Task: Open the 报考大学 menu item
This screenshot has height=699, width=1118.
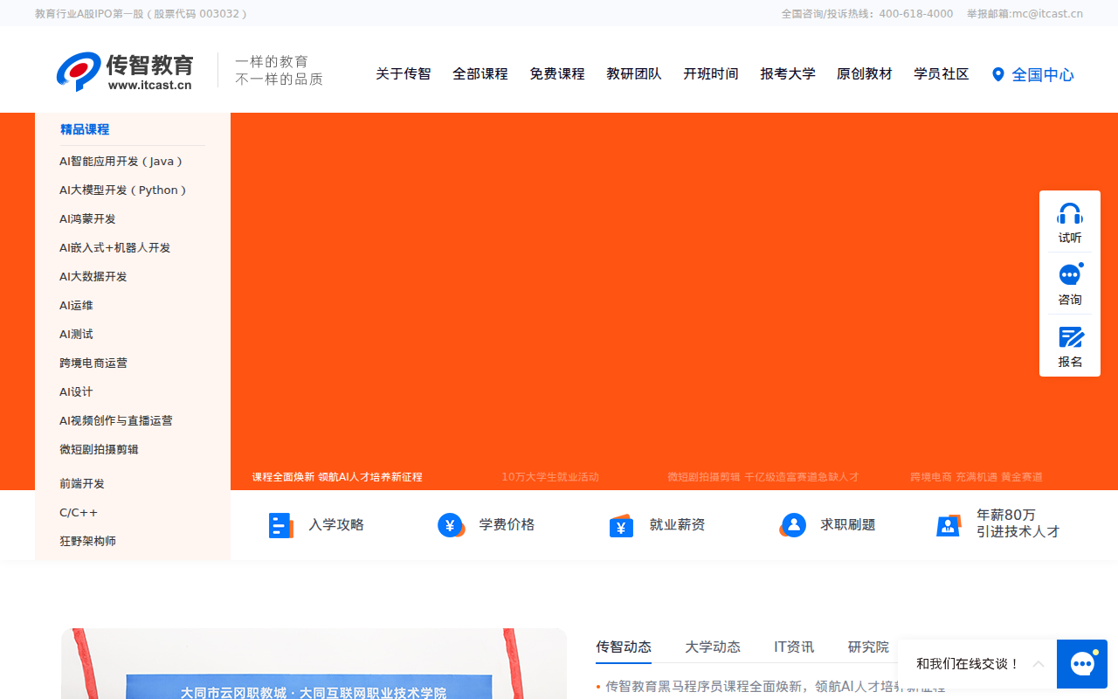Action: [x=788, y=74]
